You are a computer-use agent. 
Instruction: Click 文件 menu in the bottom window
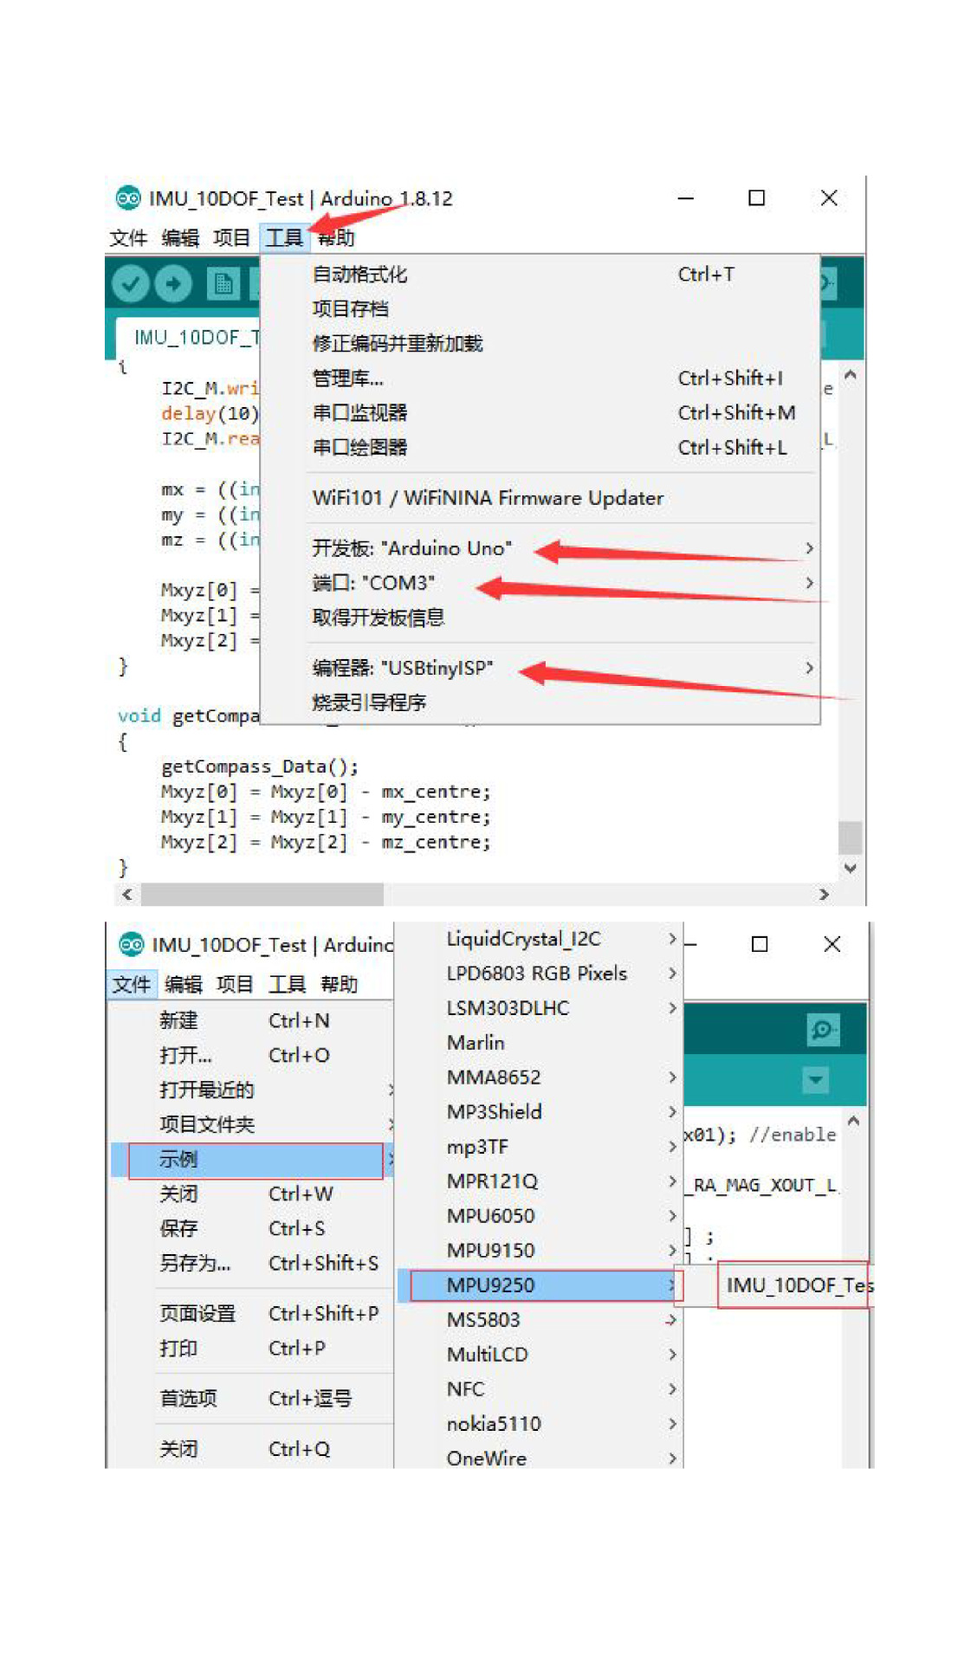(x=132, y=984)
